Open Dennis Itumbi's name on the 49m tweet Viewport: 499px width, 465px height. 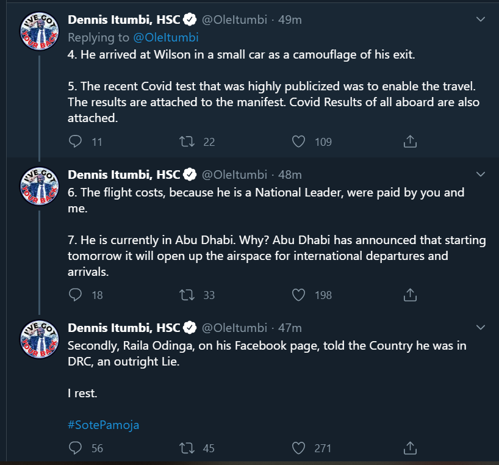(x=124, y=20)
